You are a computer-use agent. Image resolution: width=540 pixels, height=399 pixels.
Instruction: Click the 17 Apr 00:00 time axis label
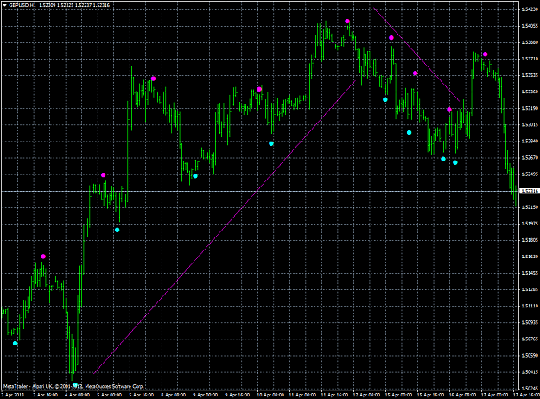494,395
